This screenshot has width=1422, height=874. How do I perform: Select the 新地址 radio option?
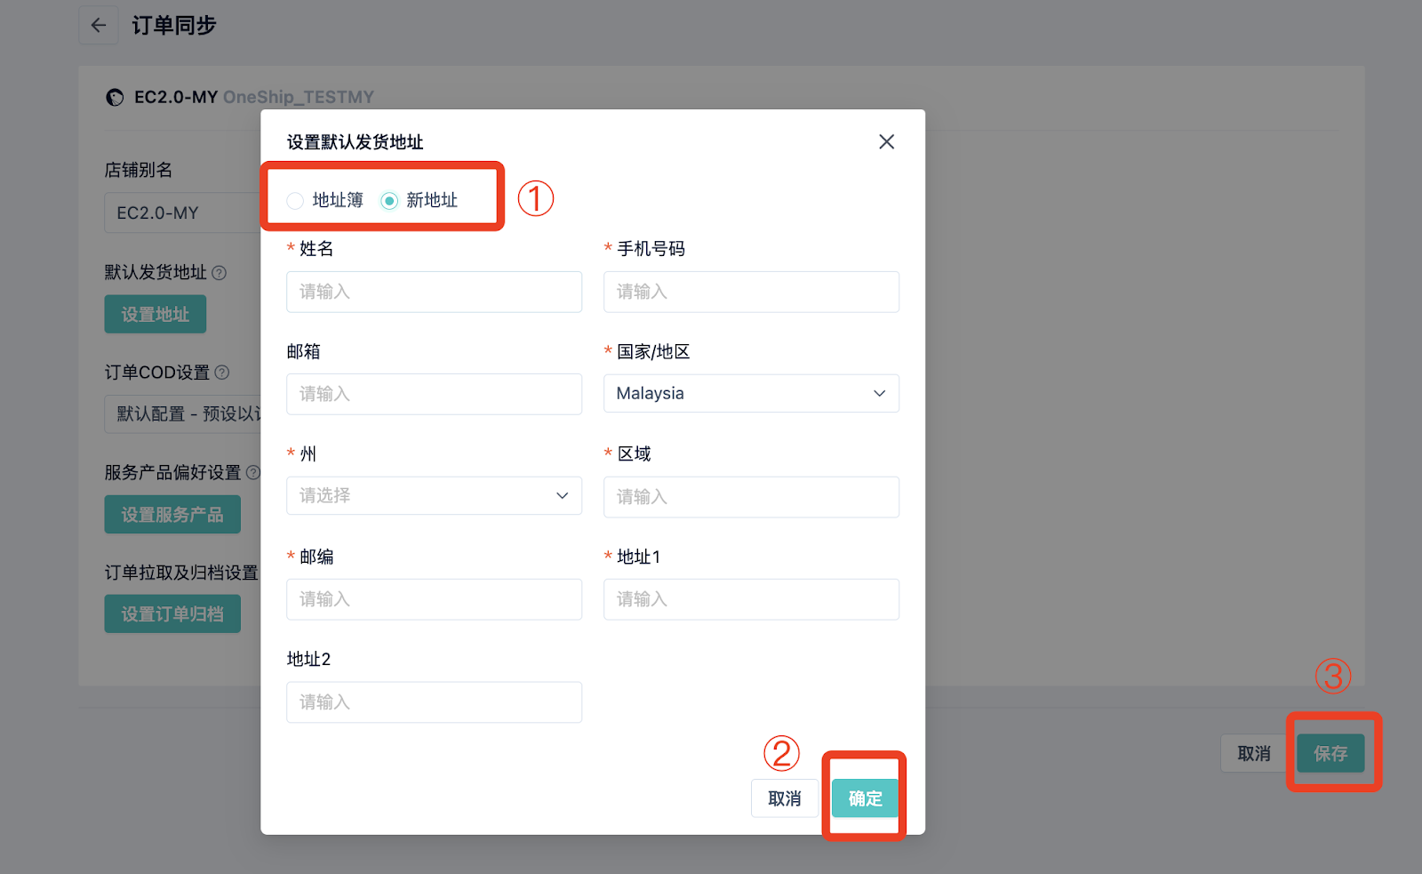point(389,201)
